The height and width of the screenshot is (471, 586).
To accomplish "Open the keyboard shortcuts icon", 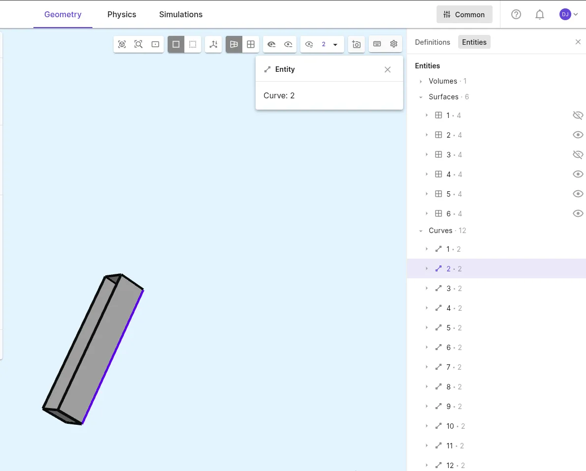I will pos(377,44).
